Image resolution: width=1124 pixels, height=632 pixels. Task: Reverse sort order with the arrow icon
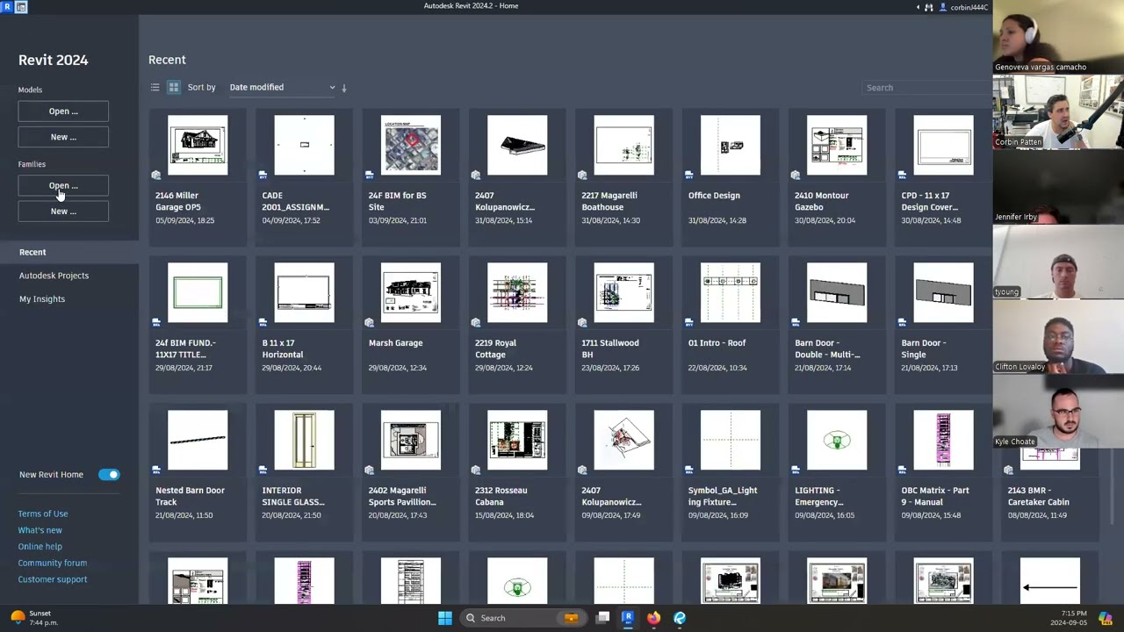coord(344,88)
